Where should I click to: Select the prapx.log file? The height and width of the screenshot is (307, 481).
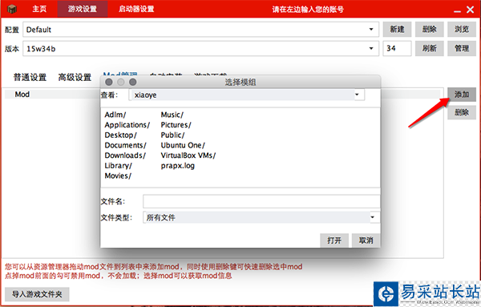178,166
